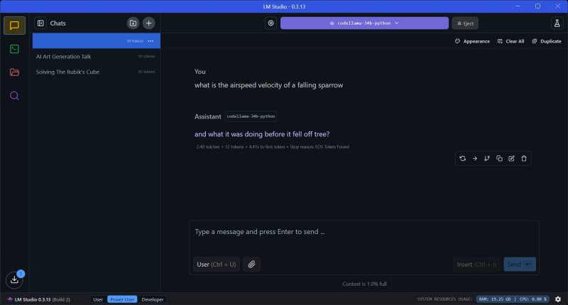
Task: Send the message
Action: 520,265
